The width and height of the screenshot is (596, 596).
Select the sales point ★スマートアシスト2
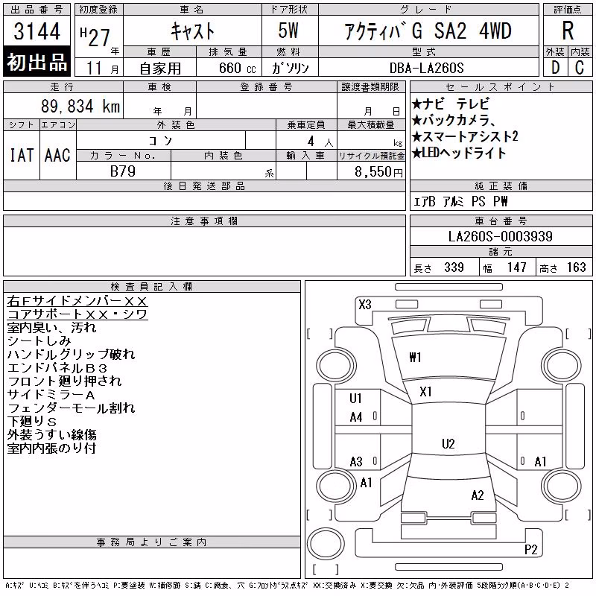click(x=465, y=136)
